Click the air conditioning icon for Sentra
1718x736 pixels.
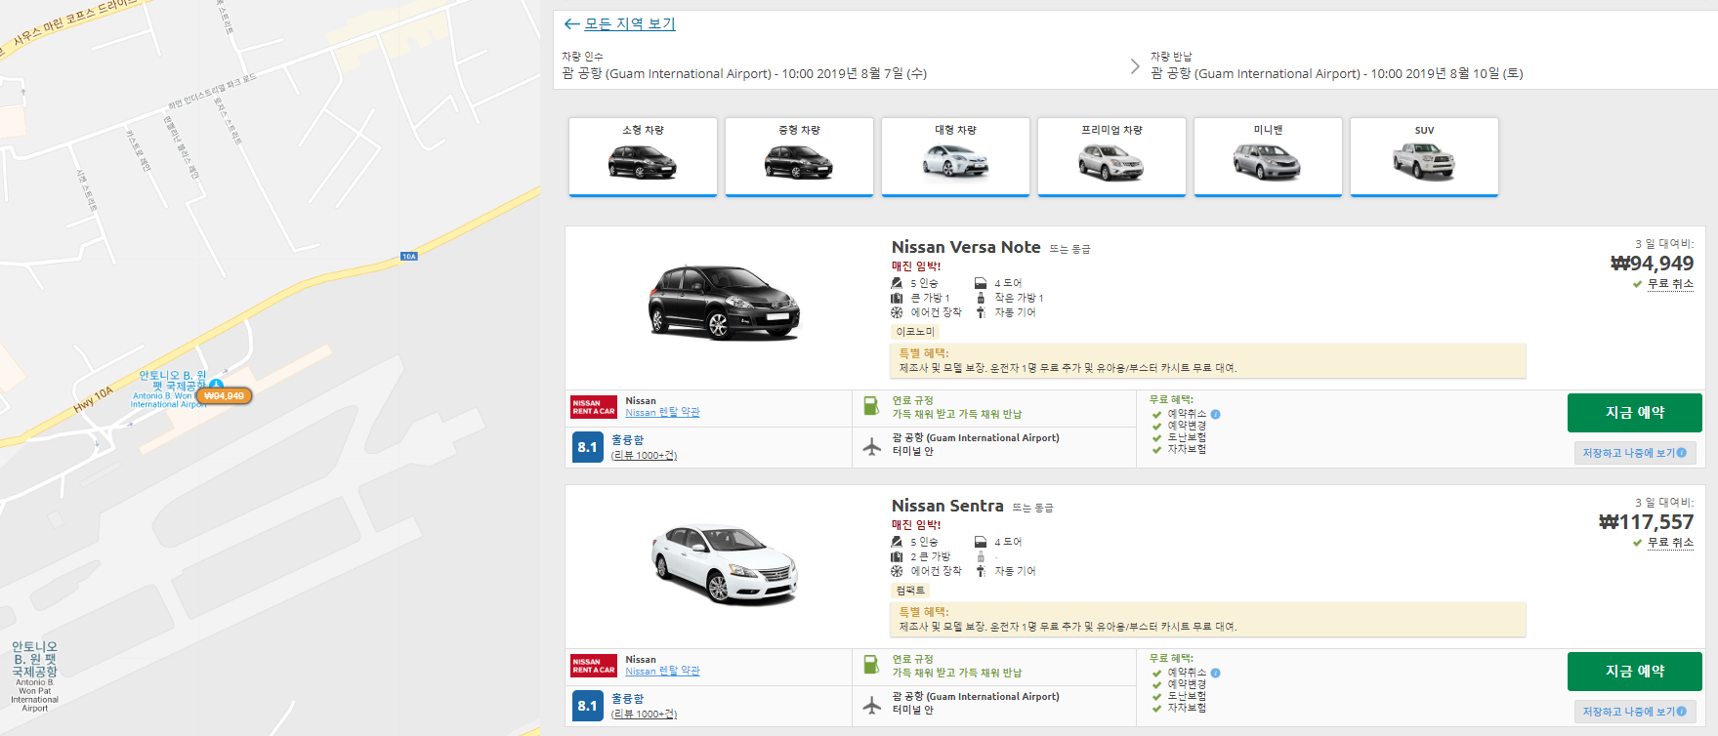[897, 571]
